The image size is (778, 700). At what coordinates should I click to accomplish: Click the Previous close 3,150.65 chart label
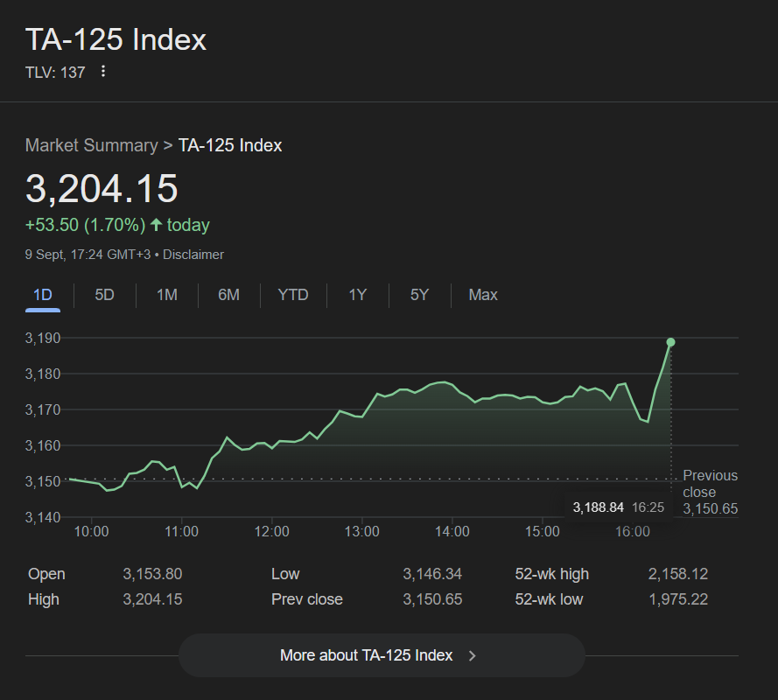tap(710, 492)
